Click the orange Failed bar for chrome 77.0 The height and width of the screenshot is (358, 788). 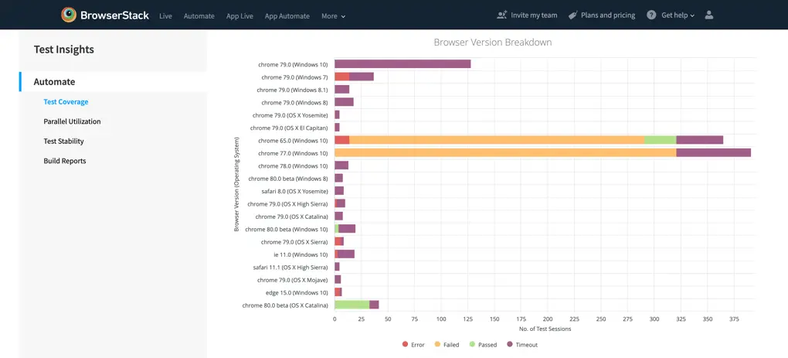click(505, 152)
